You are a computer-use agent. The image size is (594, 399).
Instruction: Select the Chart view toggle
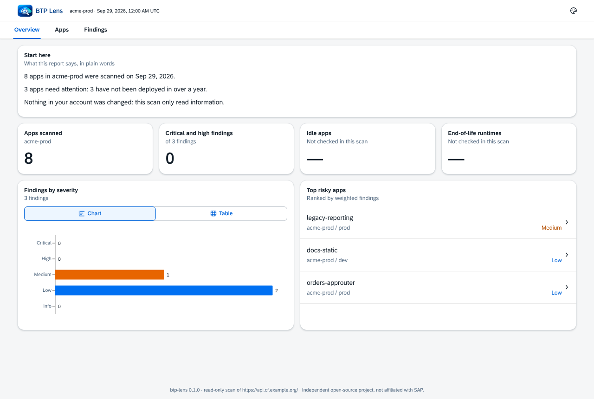tap(90, 213)
